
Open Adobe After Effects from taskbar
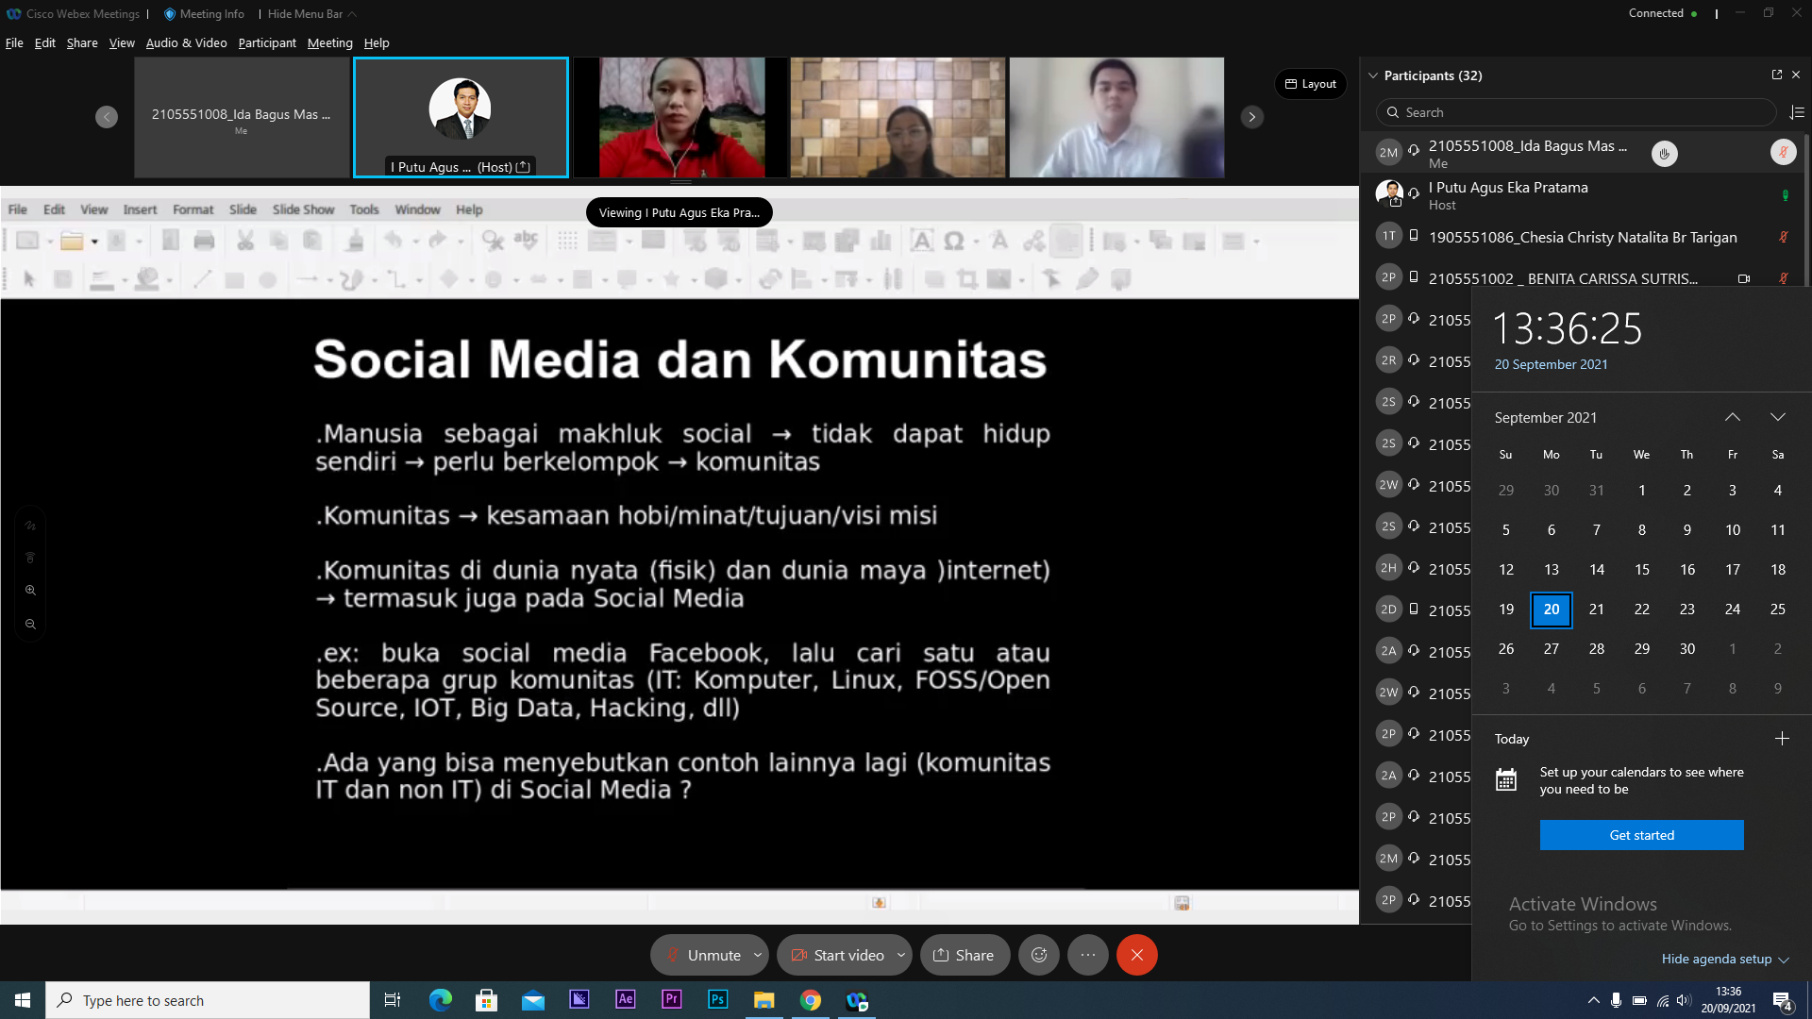626,1000
